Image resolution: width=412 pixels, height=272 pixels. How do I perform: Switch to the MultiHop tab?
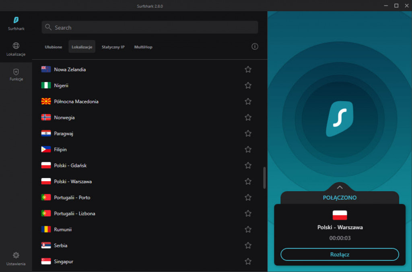point(143,47)
